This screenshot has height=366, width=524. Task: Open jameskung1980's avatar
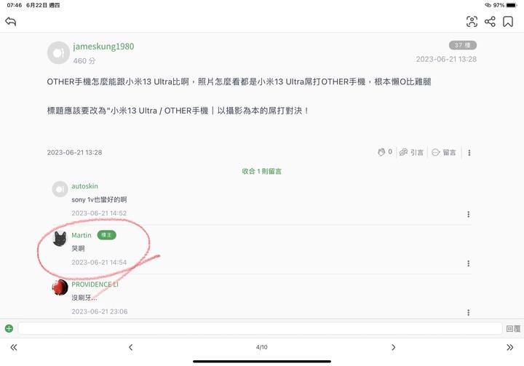[x=58, y=53]
